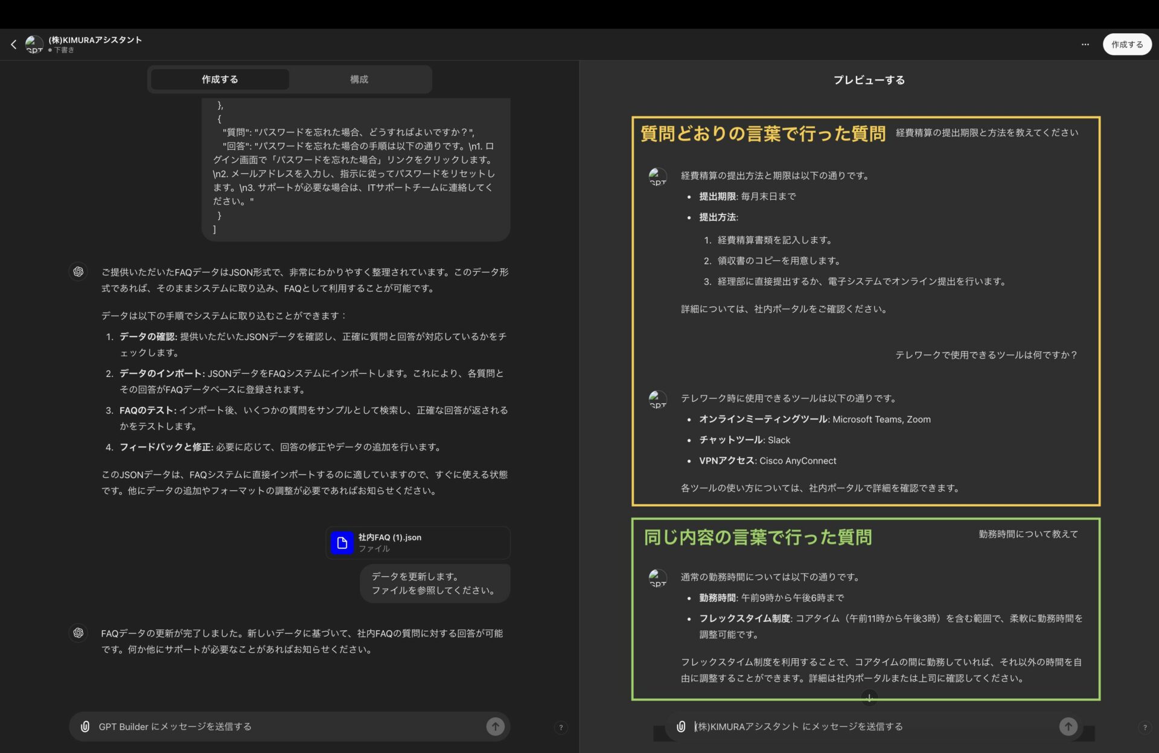Attach a file in the GPT Builder message box
The image size is (1159, 753).
[x=85, y=726]
